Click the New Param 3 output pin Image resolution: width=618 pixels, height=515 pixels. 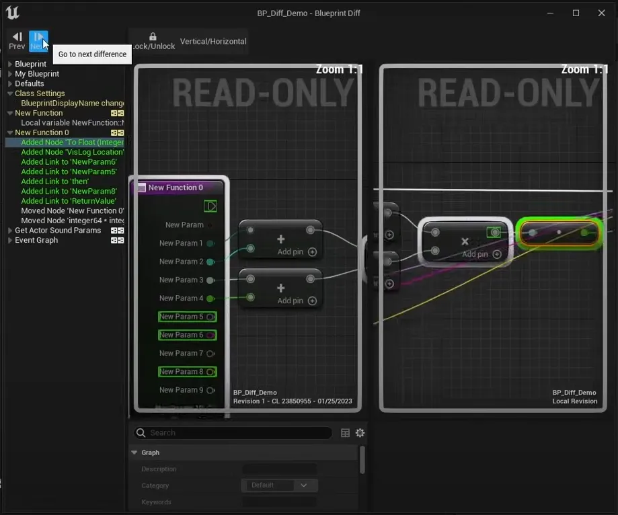click(210, 280)
